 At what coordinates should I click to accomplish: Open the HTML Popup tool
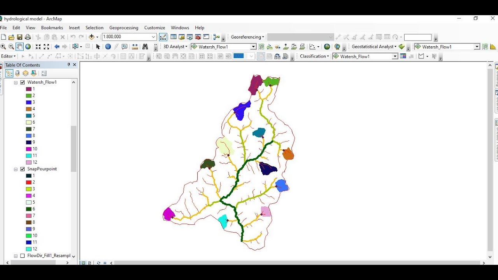pyautogui.click(x=124, y=47)
